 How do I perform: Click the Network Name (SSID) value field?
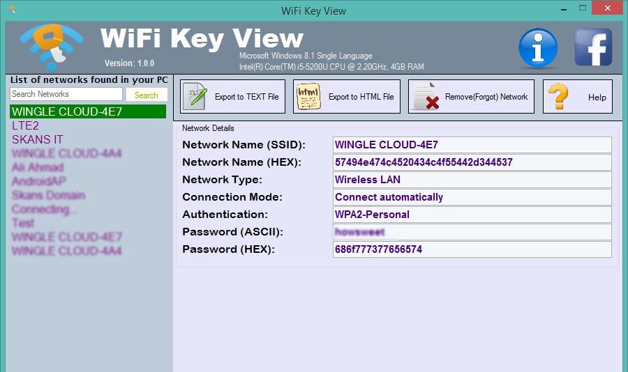click(x=472, y=145)
